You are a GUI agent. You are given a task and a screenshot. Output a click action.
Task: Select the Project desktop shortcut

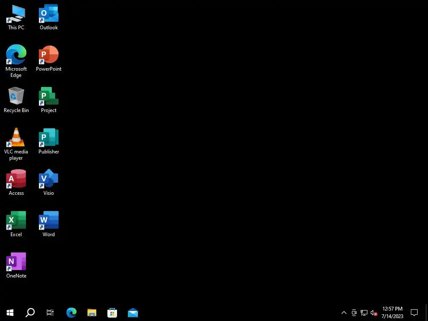(48, 100)
